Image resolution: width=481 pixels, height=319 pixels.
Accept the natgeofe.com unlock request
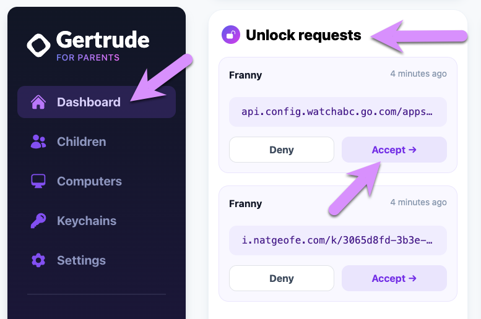(394, 278)
